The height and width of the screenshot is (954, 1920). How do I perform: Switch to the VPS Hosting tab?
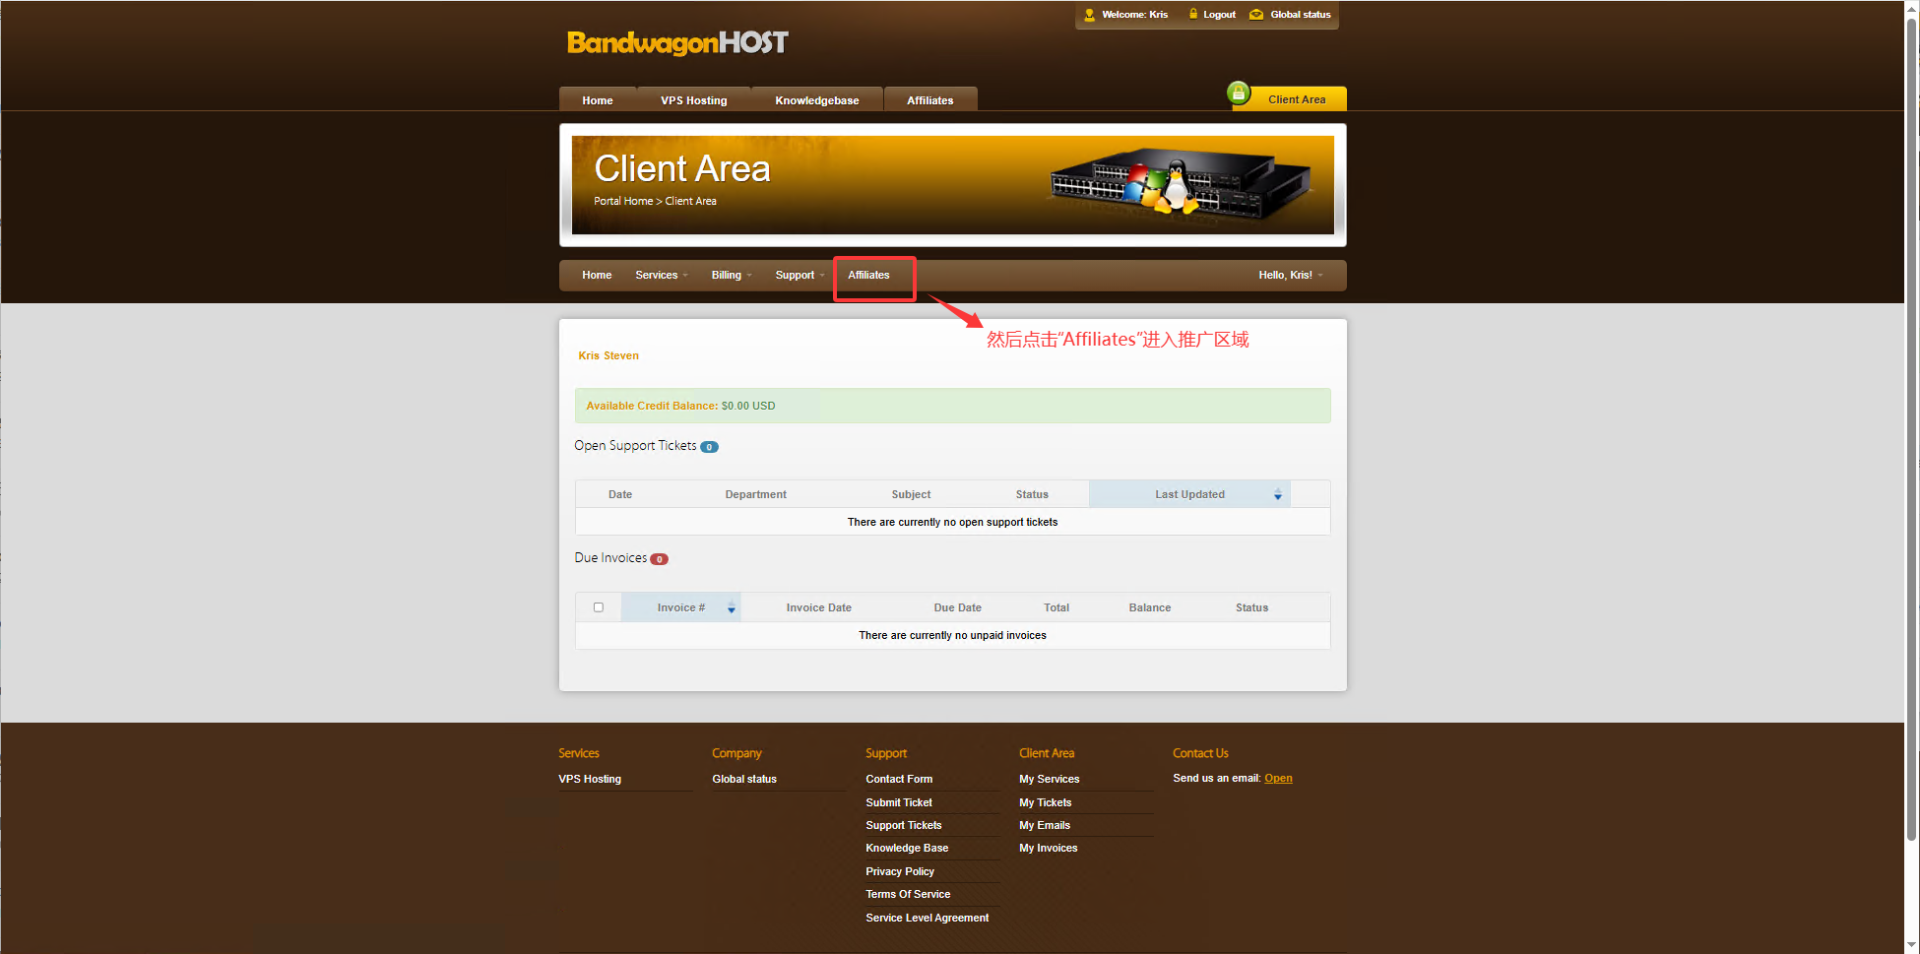point(693,100)
